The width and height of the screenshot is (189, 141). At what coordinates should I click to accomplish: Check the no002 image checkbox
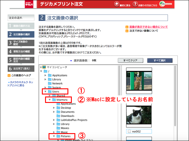click(129, 132)
